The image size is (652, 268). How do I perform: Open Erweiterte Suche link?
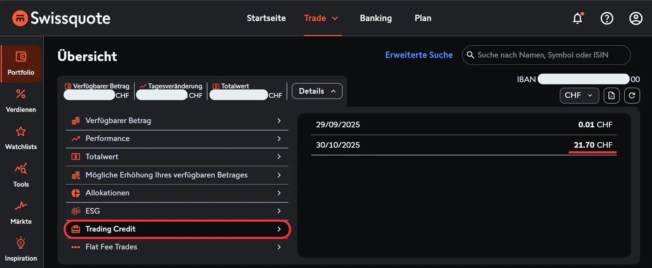[419, 55]
